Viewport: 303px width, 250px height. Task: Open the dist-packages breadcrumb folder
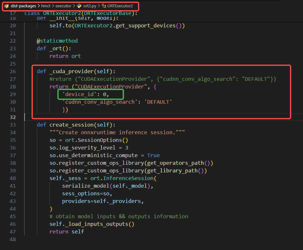click(23, 6)
